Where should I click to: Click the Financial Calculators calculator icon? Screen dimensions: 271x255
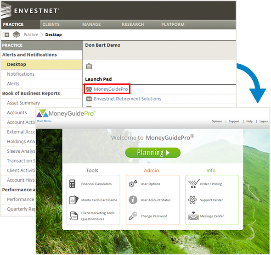coord(72,184)
